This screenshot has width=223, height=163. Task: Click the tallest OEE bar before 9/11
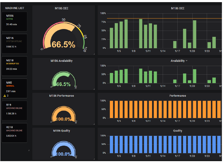pyautogui.click(x=141, y=34)
